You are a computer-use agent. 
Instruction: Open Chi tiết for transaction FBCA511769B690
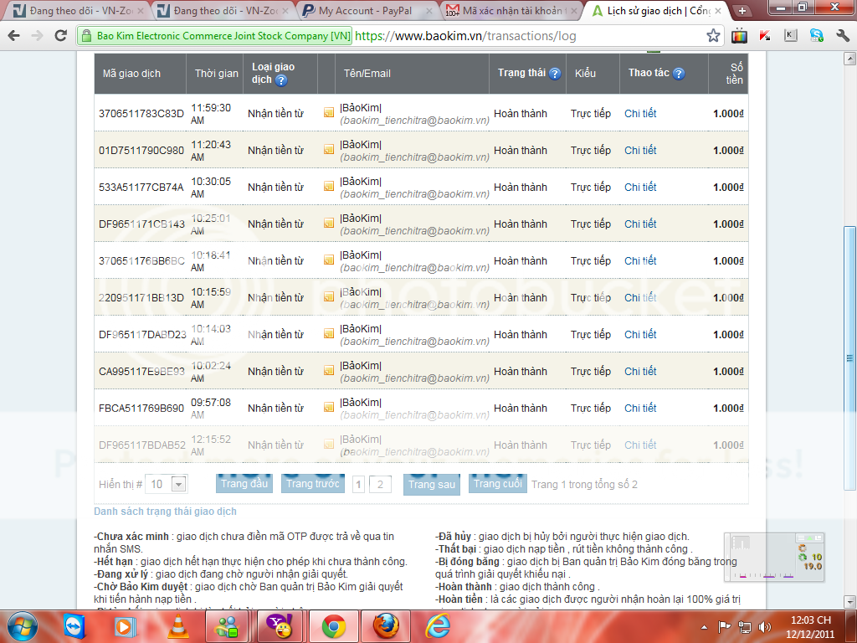[640, 408]
